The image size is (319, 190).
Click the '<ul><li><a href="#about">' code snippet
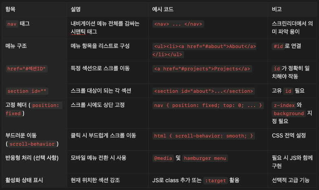[204, 50]
